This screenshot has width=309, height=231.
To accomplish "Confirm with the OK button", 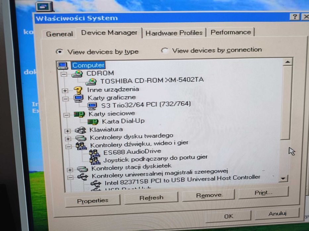I will point(229,216).
